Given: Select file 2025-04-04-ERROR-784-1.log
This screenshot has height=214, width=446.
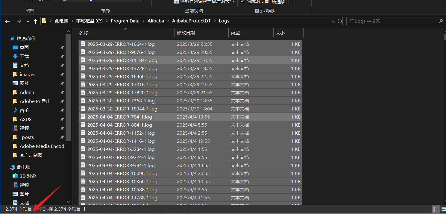Looking at the screenshot, I should click(119, 117).
